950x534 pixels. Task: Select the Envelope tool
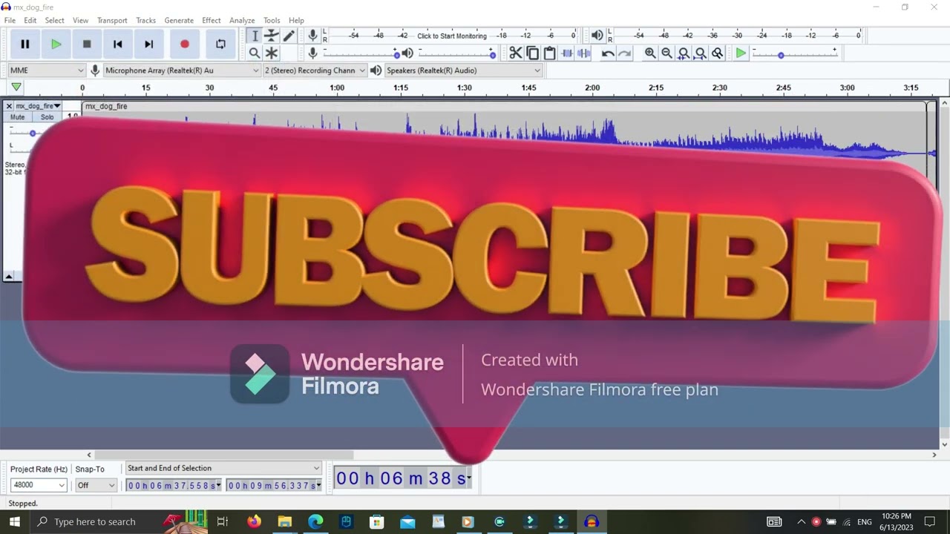tap(272, 36)
